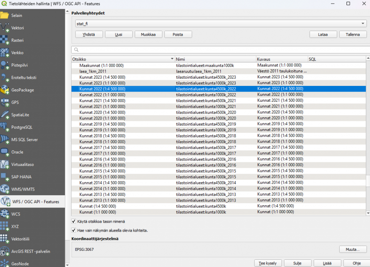Image resolution: width=370 pixels, height=267 pixels.
Task: Click the 'Väestö 2011 taulukoituna ...' description cell
Action: [x=282, y=71]
